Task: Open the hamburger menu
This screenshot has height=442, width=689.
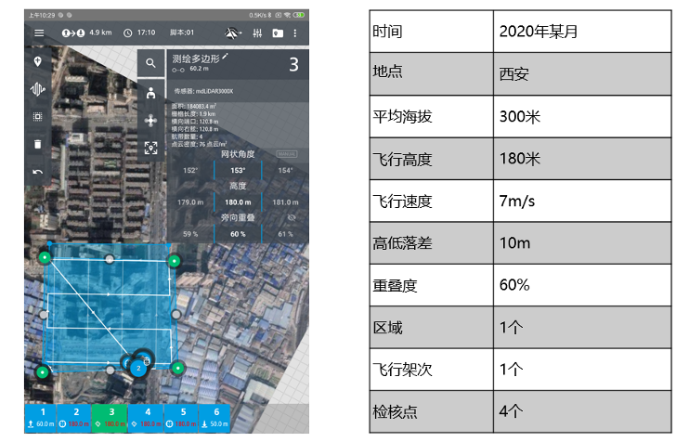Action: click(38, 32)
